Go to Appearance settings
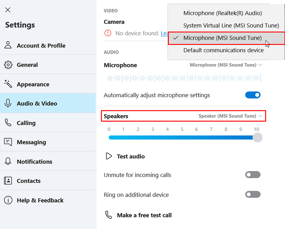Viewport: 285px width, 229px height. (48, 84)
